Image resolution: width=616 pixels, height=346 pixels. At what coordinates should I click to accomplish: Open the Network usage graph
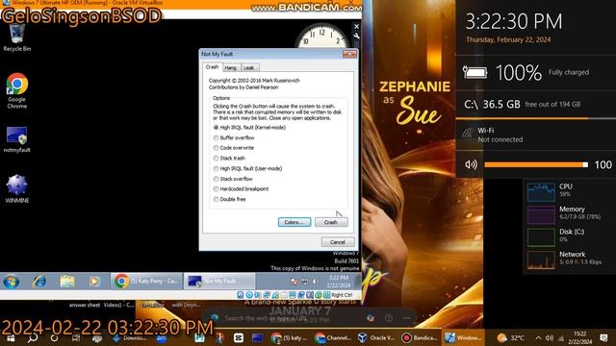pyautogui.click(x=541, y=259)
